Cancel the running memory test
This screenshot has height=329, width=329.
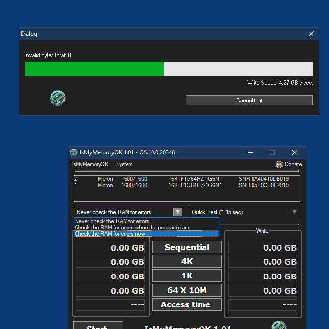pyautogui.click(x=249, y=101)
